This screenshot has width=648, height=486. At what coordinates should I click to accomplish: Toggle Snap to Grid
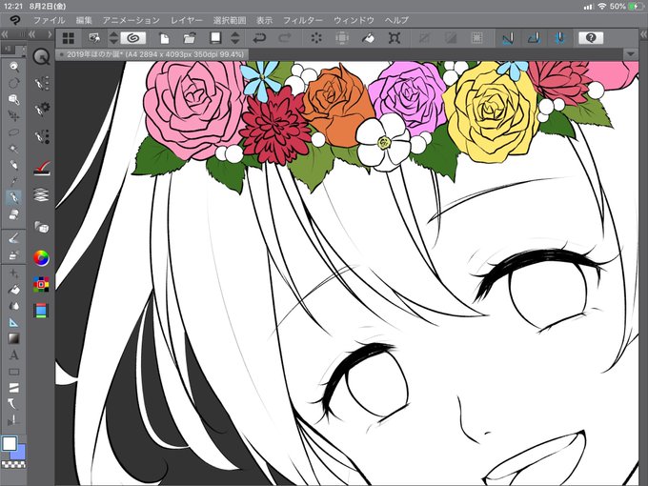[560, 38]
